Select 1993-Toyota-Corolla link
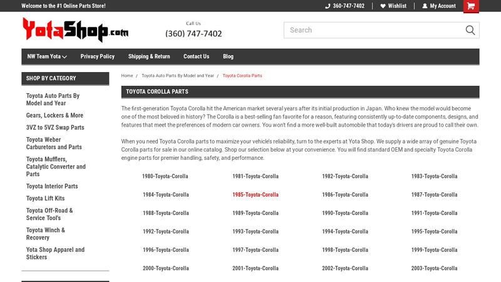Screen dimensions: 501x282 (256, 231)
